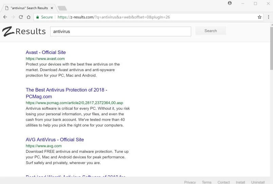Click the Uninstall footer link
The width and height of the screenshot is (273, 184).
click(258, 182)
